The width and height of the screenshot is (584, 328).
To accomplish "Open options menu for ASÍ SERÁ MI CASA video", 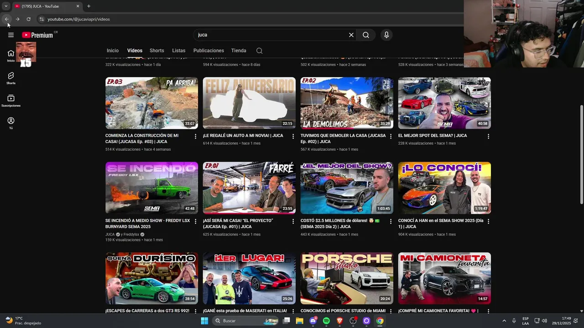I will pyautogui.click(x=293, y=221).
